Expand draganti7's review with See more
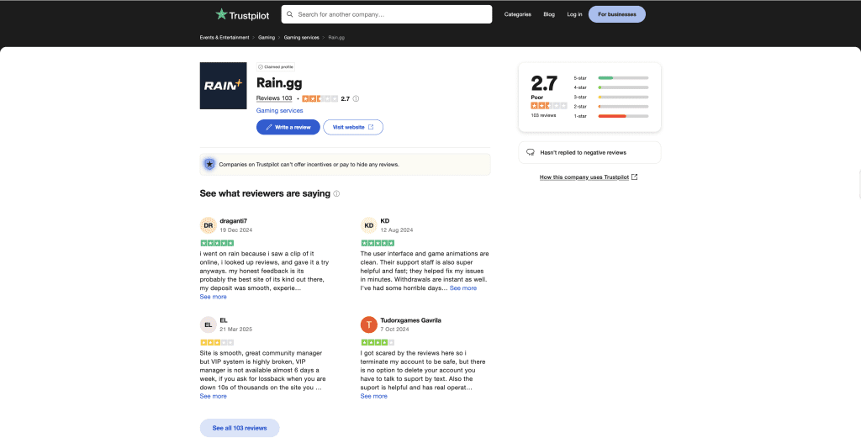Screen dimensions: 861x438 click(213, 297)
